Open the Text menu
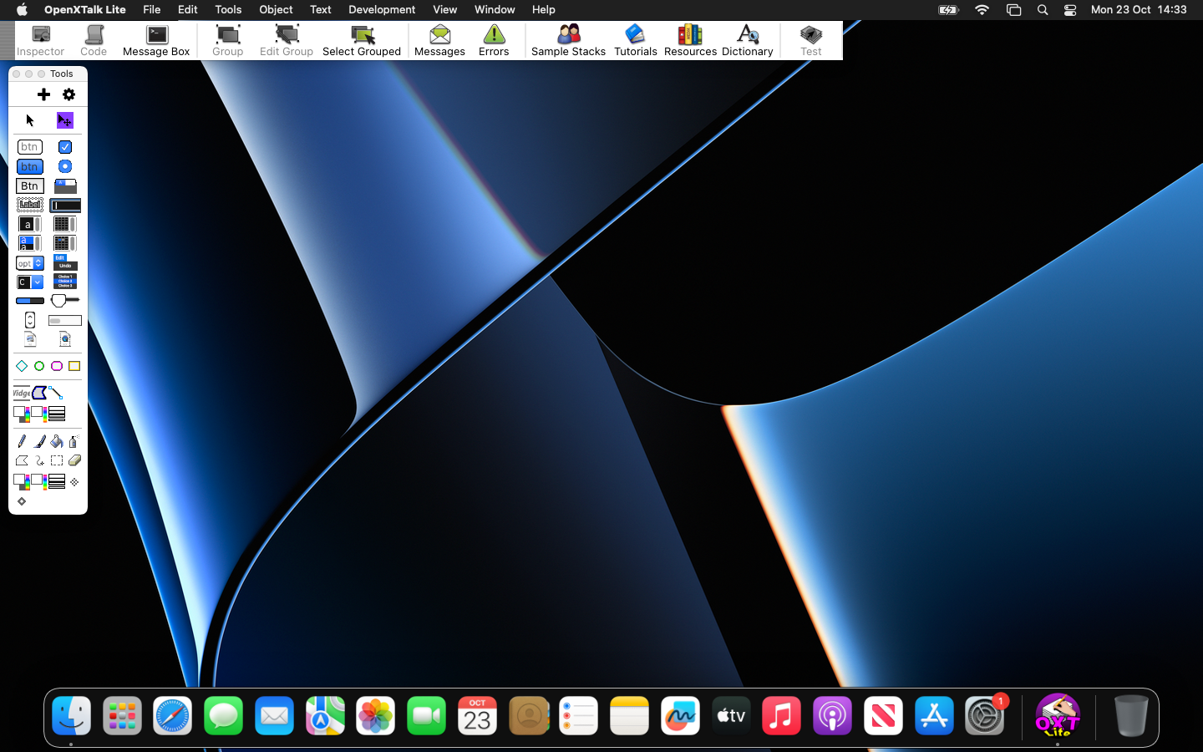This screenshot has height=752, width=1203. pos(321,10)
